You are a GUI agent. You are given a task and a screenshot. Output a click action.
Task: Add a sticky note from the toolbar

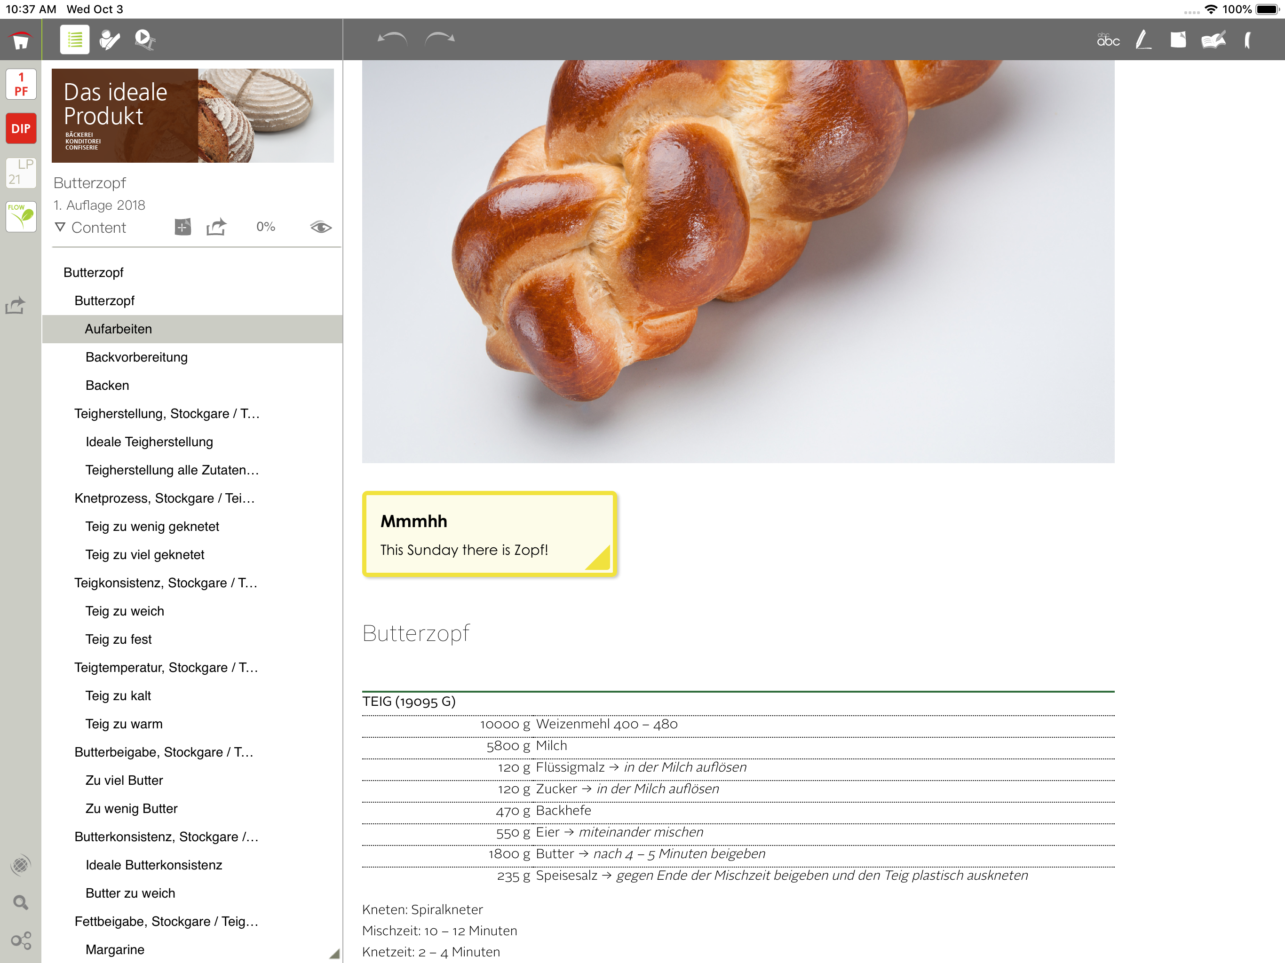pos(1178,40)
